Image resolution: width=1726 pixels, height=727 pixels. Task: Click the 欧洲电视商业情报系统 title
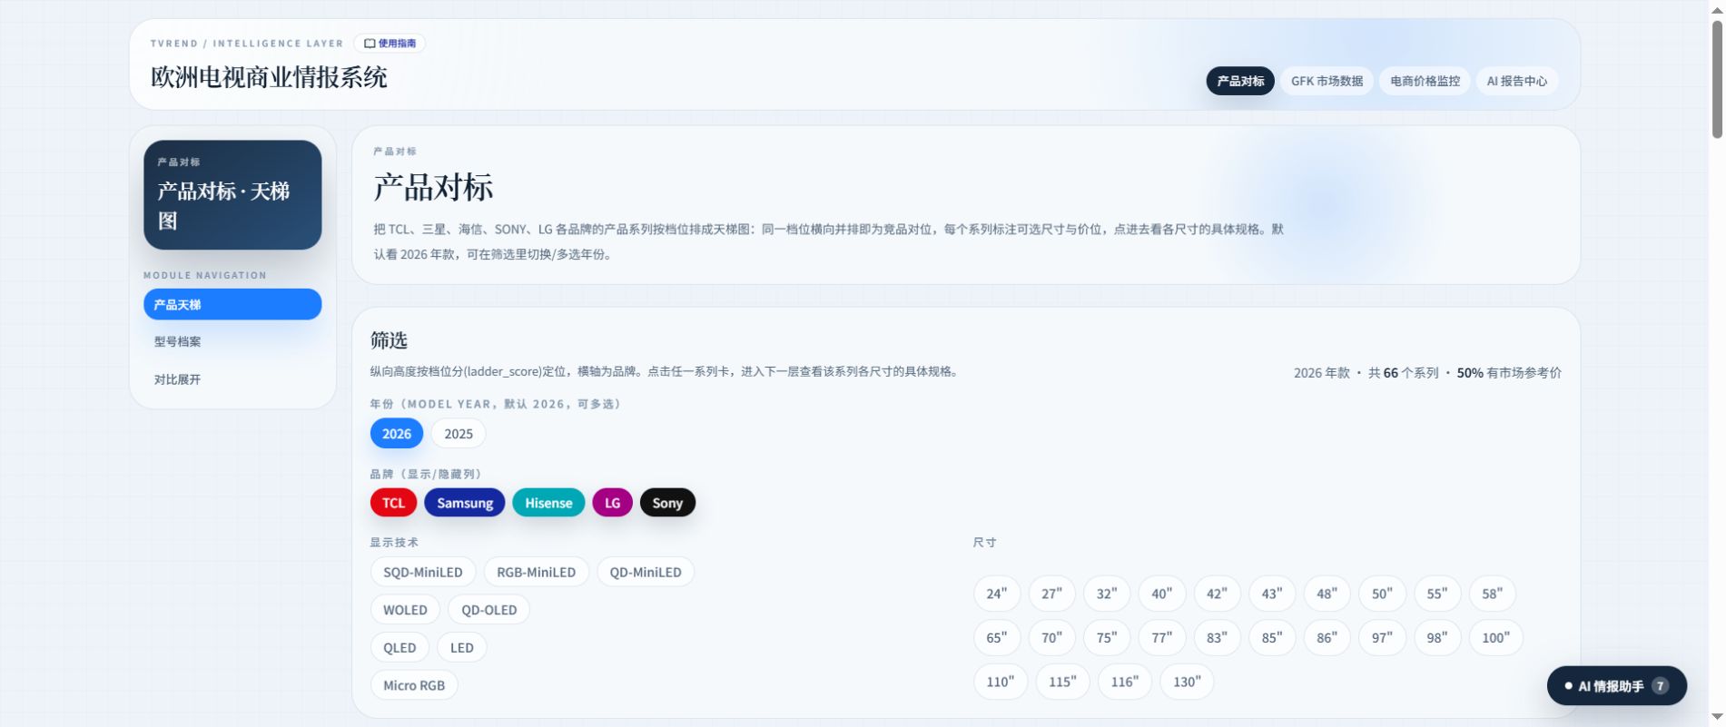pos(269,77)
